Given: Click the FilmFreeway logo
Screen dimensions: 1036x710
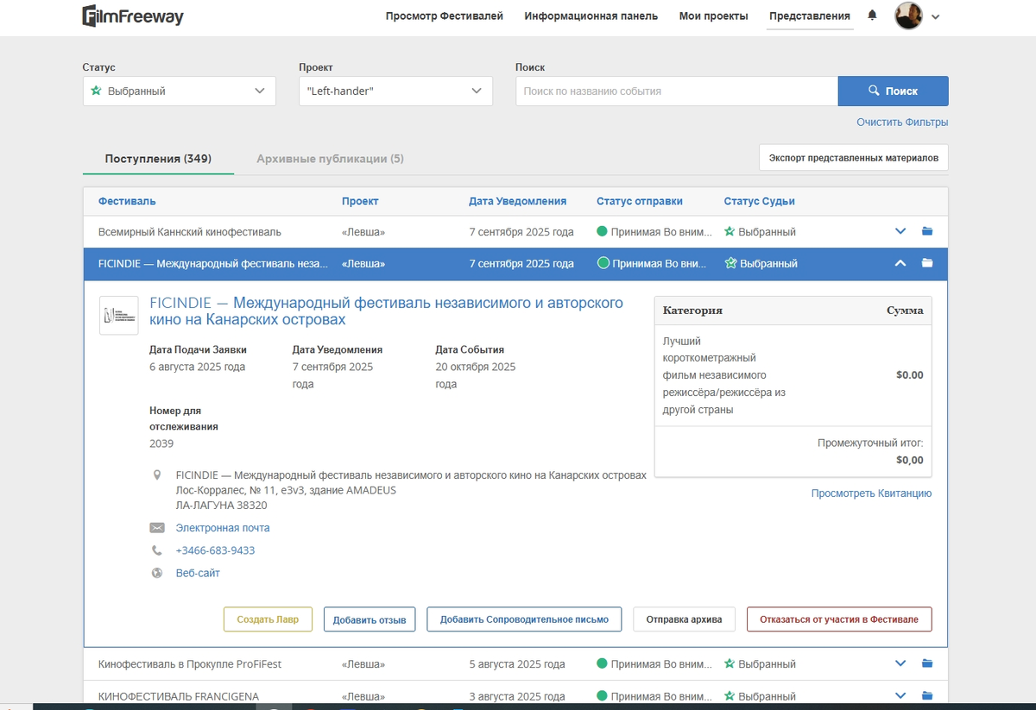Looking at the screenshot, I should [133, 16].
